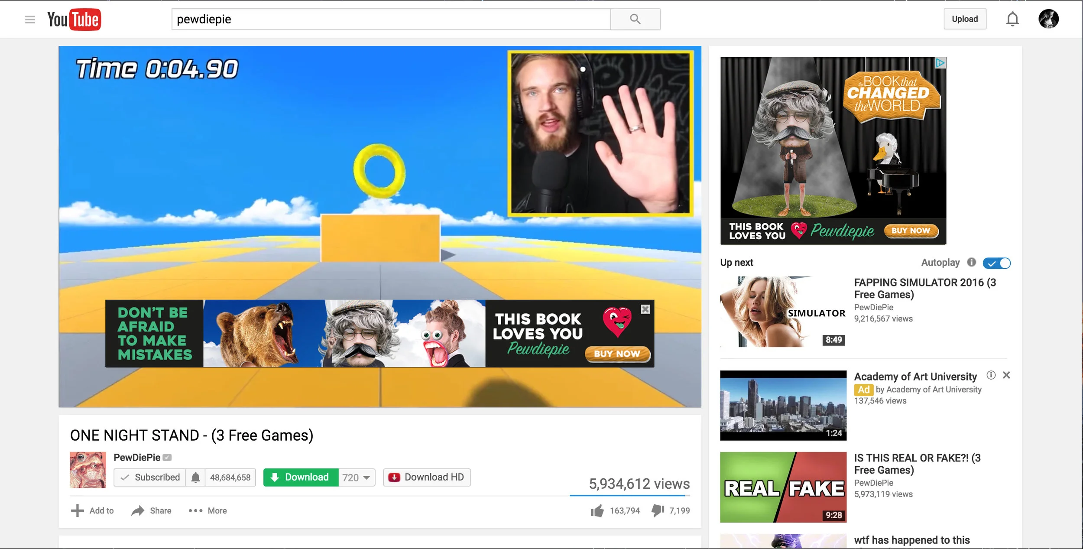Open the PewDiePie channel name link
This screenshot has height=549, width=1083.
pyautogui.click(x=137, y=458)
